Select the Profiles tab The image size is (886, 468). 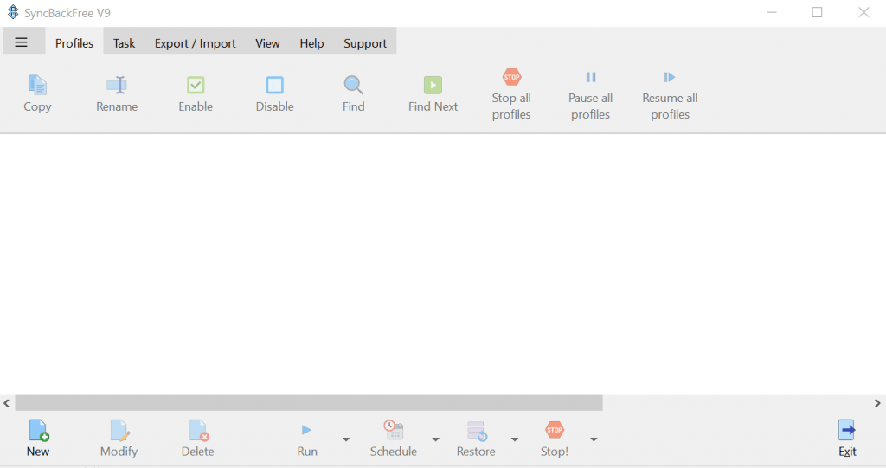click(x=74, y=43)
